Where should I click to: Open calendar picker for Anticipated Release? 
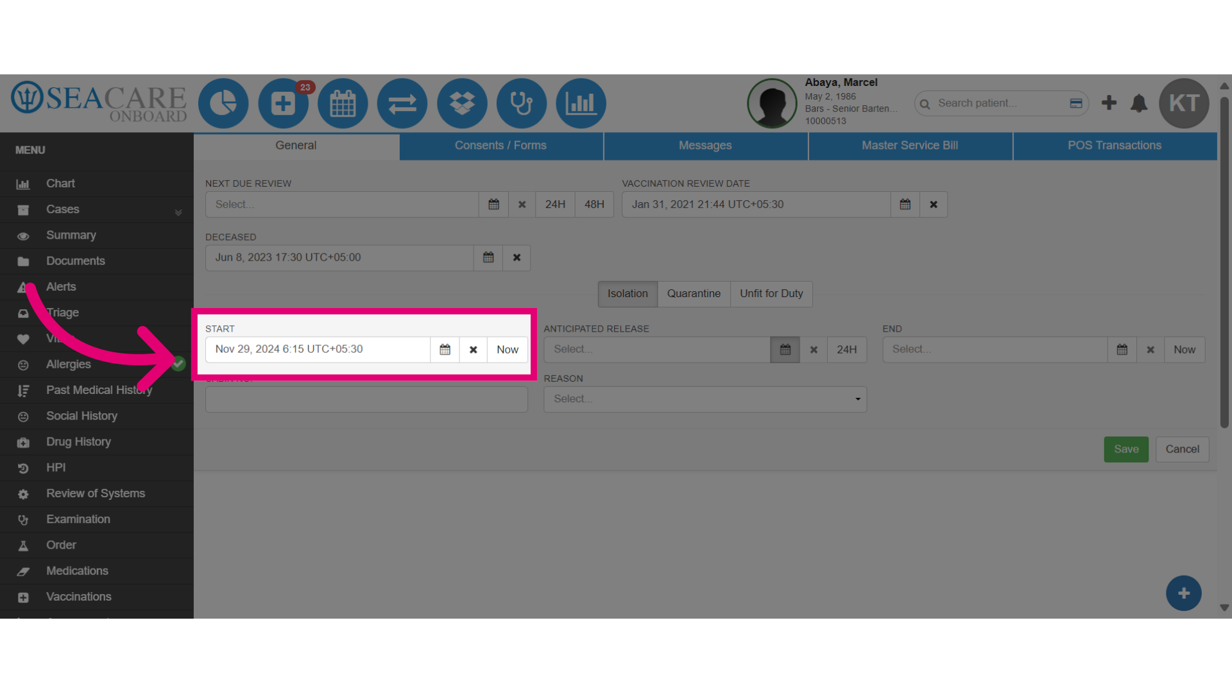tap(785, 350)
